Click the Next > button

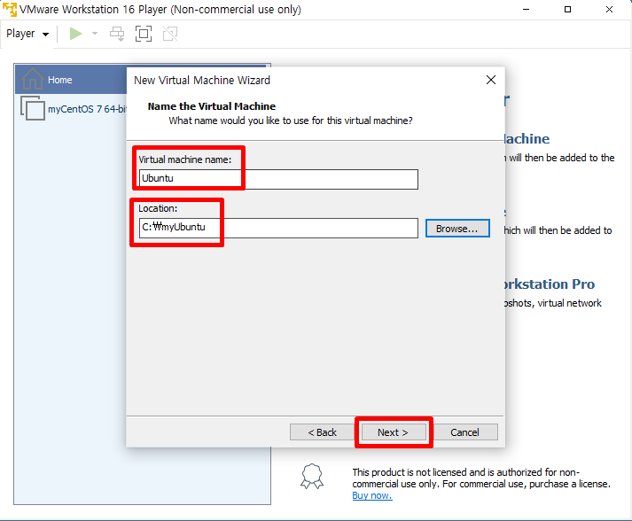coord(394,432)
